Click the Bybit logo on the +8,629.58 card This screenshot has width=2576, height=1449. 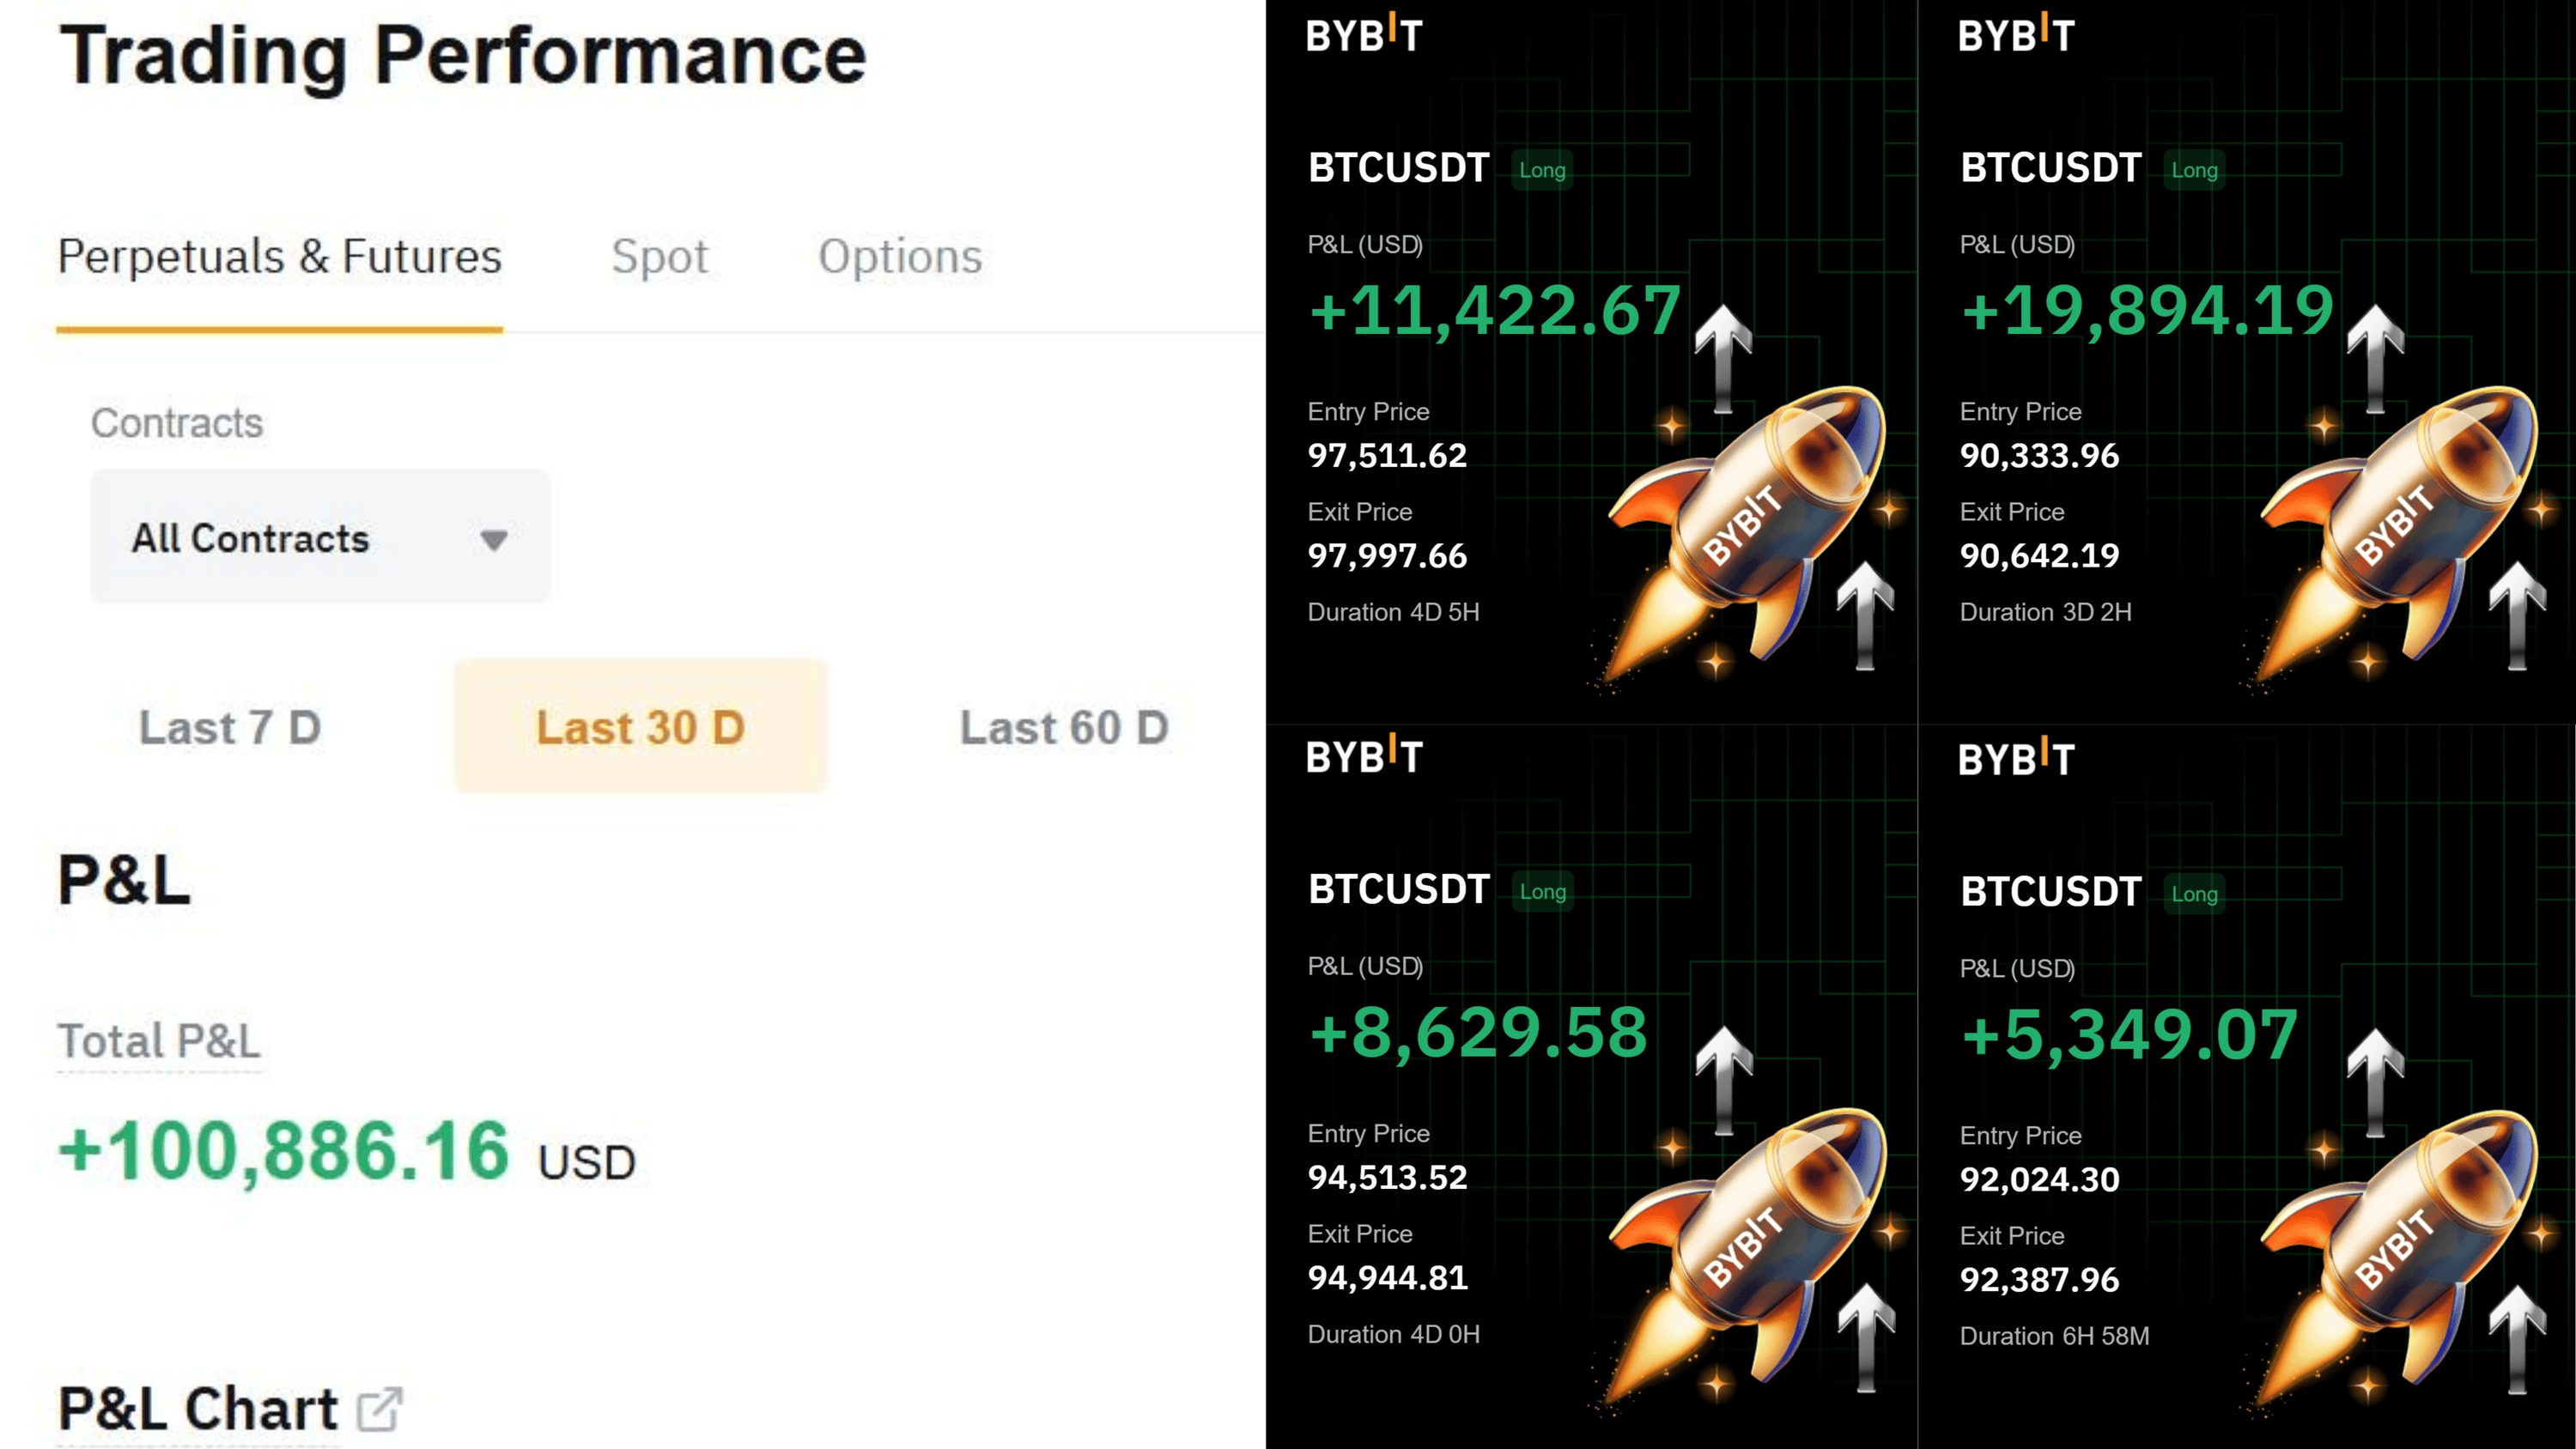(x=1364, y=756)
